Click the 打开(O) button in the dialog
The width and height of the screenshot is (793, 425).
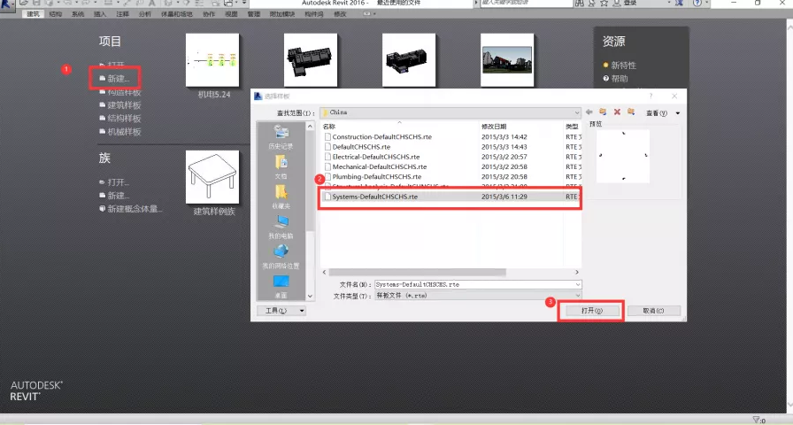pyautogui.click(x=592, y=311)
